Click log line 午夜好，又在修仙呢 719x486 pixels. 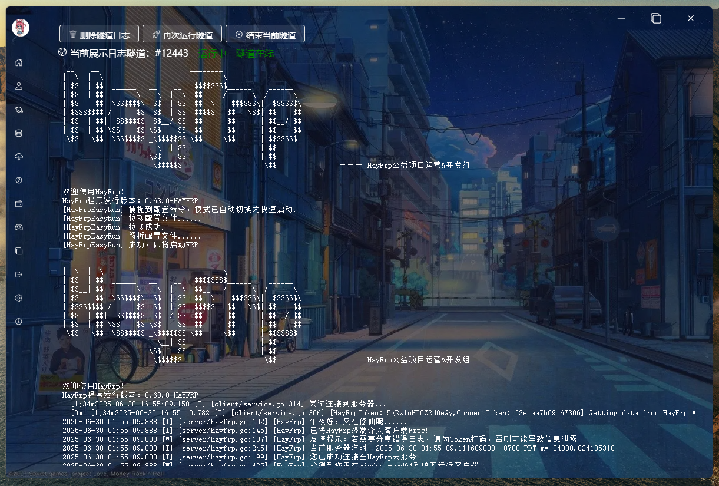[x=234, y=422]
